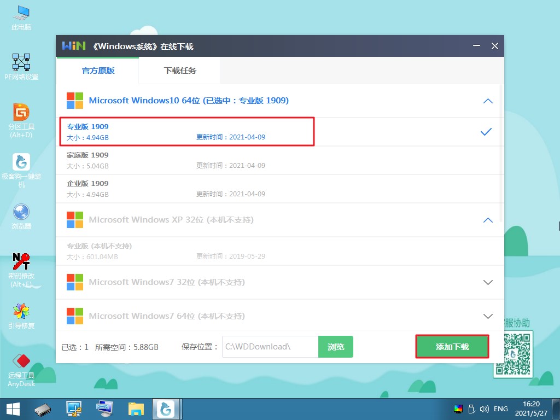The width and height of the screenshot is (560, 420).
Task: Click the Windows10 64位 logo icon
Action: click(75, 101)
